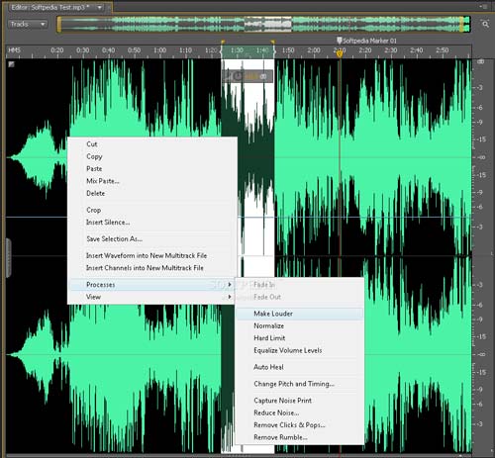Click the overview waveform navigator bar
Image resolution: width=495 pixels, height=458 pixels.
264,25
